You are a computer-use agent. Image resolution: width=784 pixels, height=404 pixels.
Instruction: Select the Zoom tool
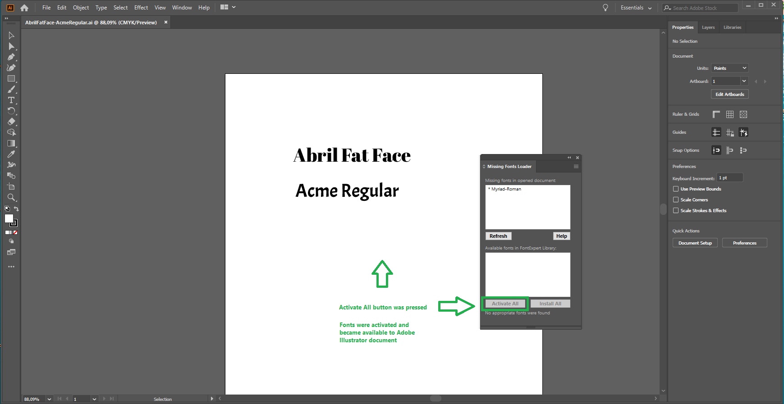pos(11,197)
